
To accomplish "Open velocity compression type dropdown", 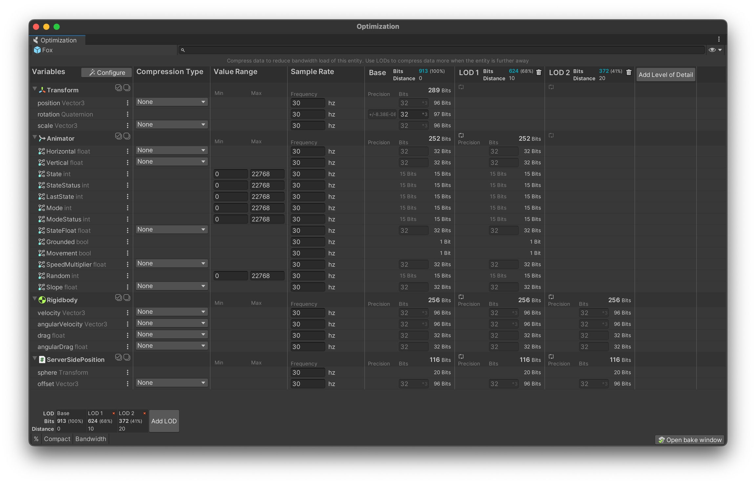I will click(x=171, y=312).
